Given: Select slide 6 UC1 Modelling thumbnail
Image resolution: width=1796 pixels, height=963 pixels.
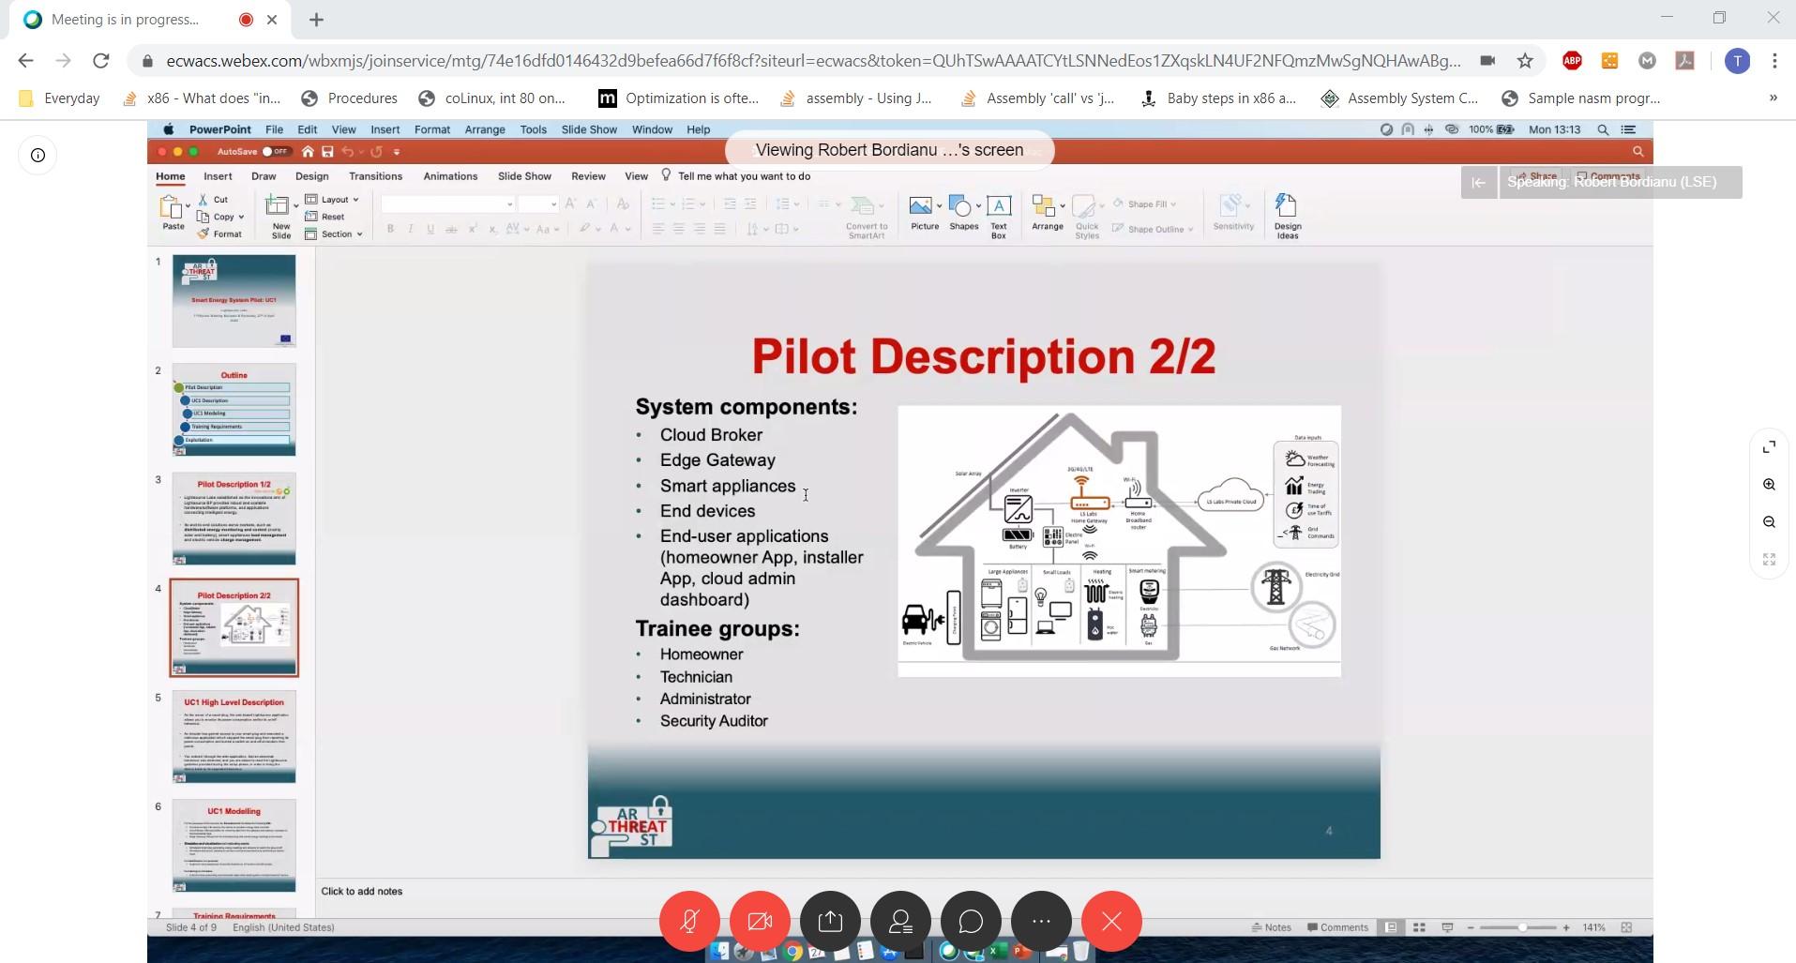Looking at the screenshot, I should click(234, 846).
